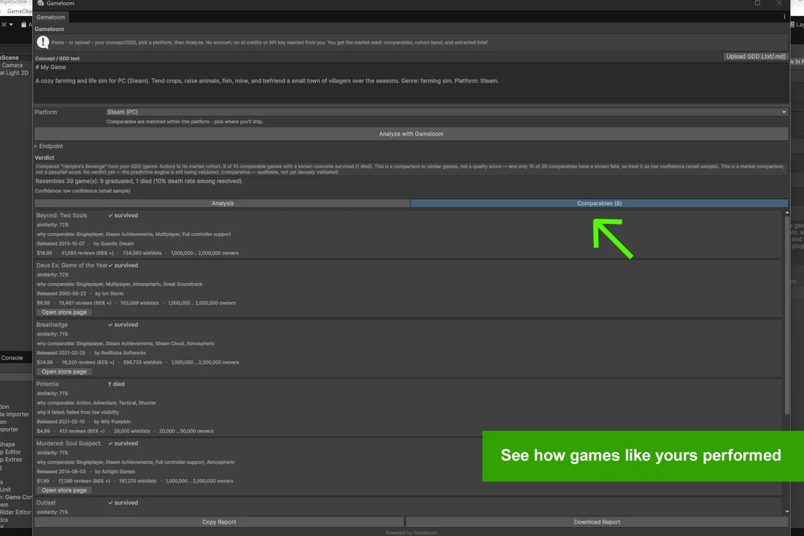Click the comparables scrollbar down arrow
804x536 pixels.
[x=787, y=511]
